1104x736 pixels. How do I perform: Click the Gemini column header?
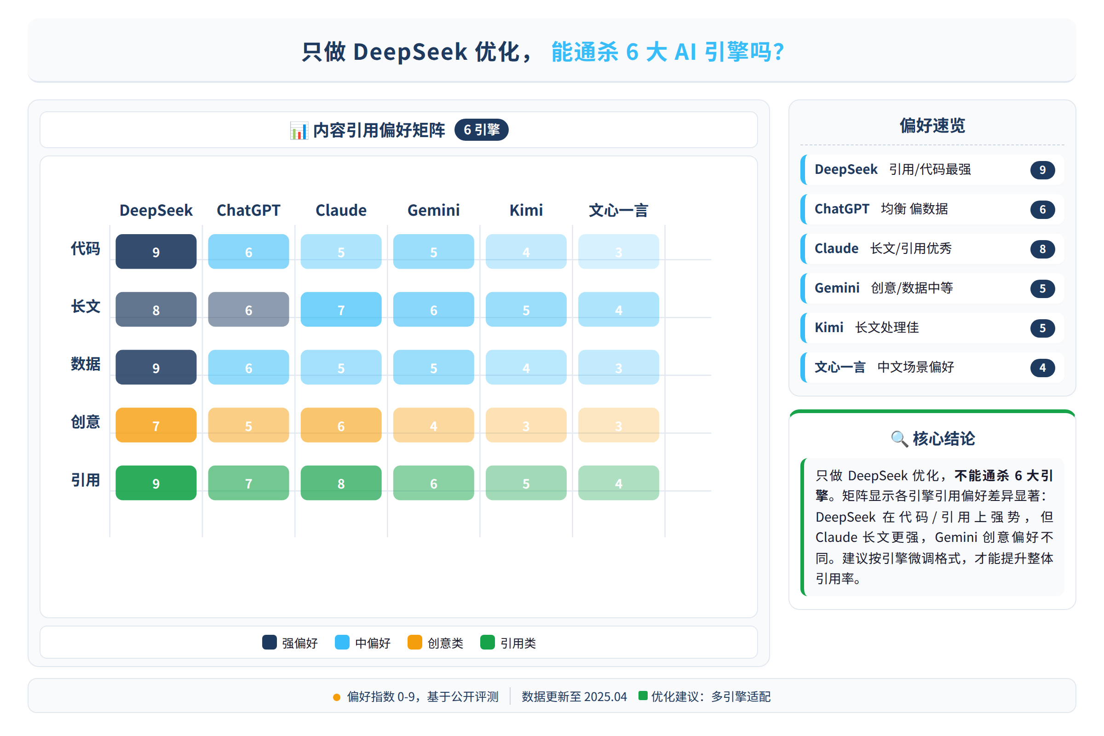pos(433,210)
